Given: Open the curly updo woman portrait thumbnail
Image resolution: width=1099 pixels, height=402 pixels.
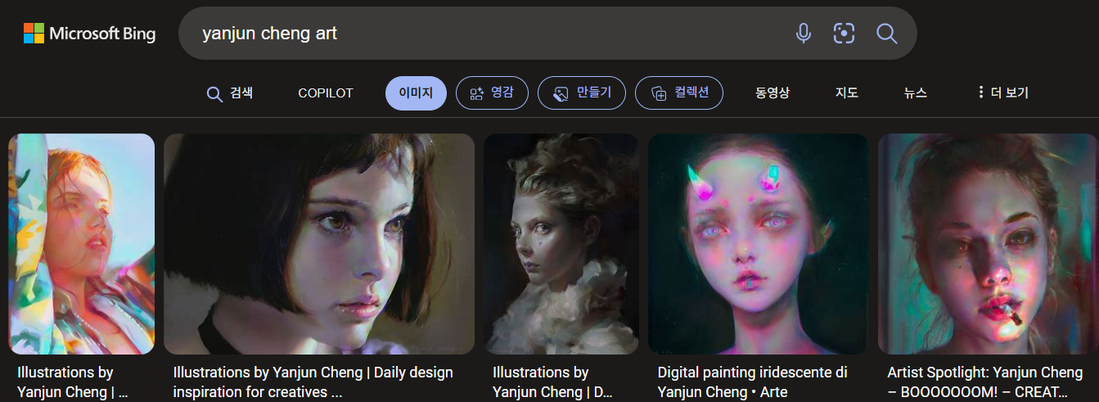Looking at the screenshot, I should tap(561, 244).
